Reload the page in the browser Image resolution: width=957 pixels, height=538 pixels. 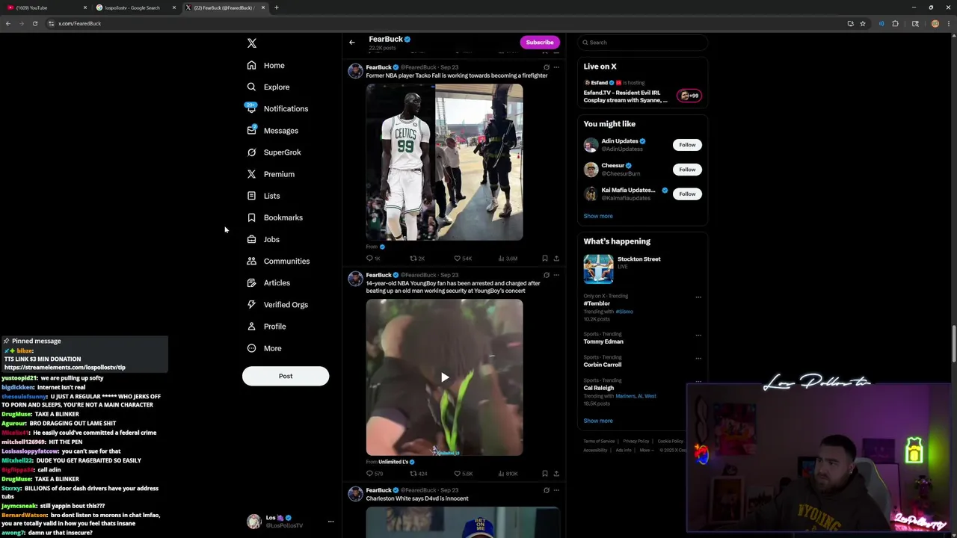(34, 23)
